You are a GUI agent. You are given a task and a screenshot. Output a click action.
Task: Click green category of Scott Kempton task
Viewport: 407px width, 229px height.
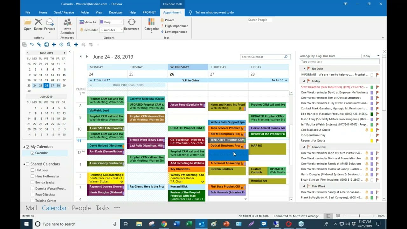click(x=371, y=87)
